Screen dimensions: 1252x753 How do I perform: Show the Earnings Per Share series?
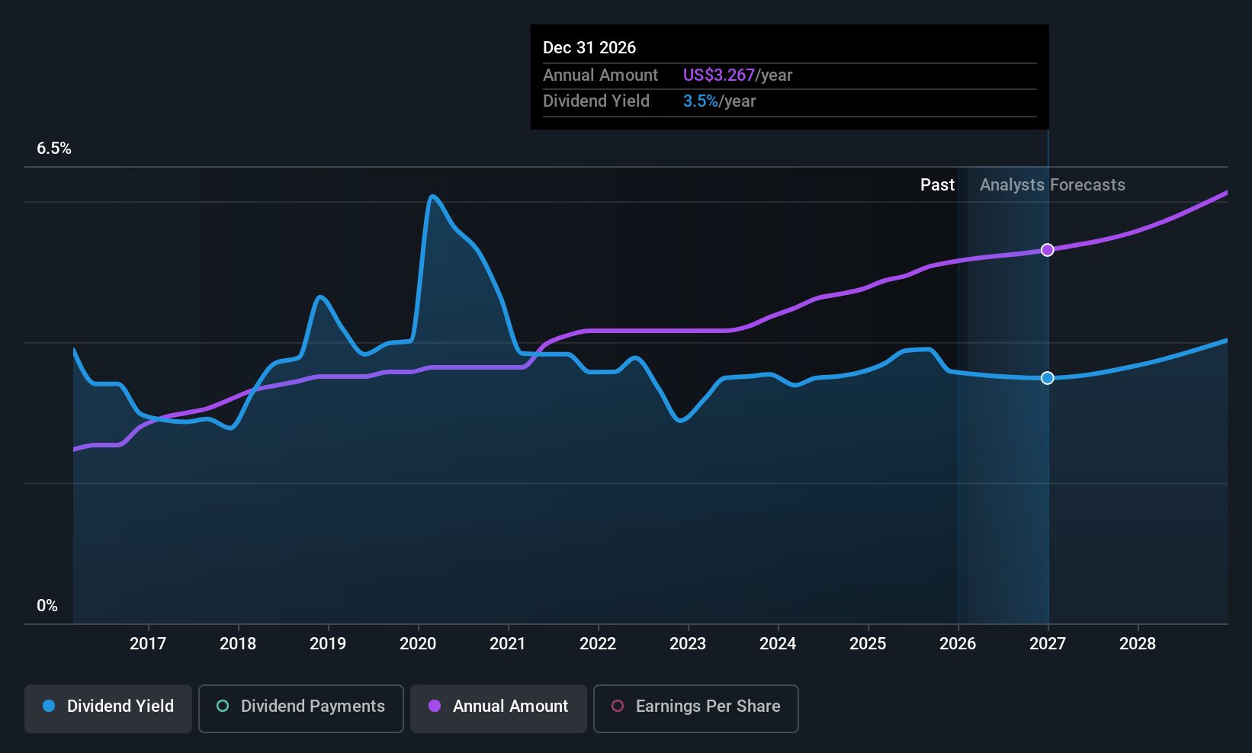[696, 708]
